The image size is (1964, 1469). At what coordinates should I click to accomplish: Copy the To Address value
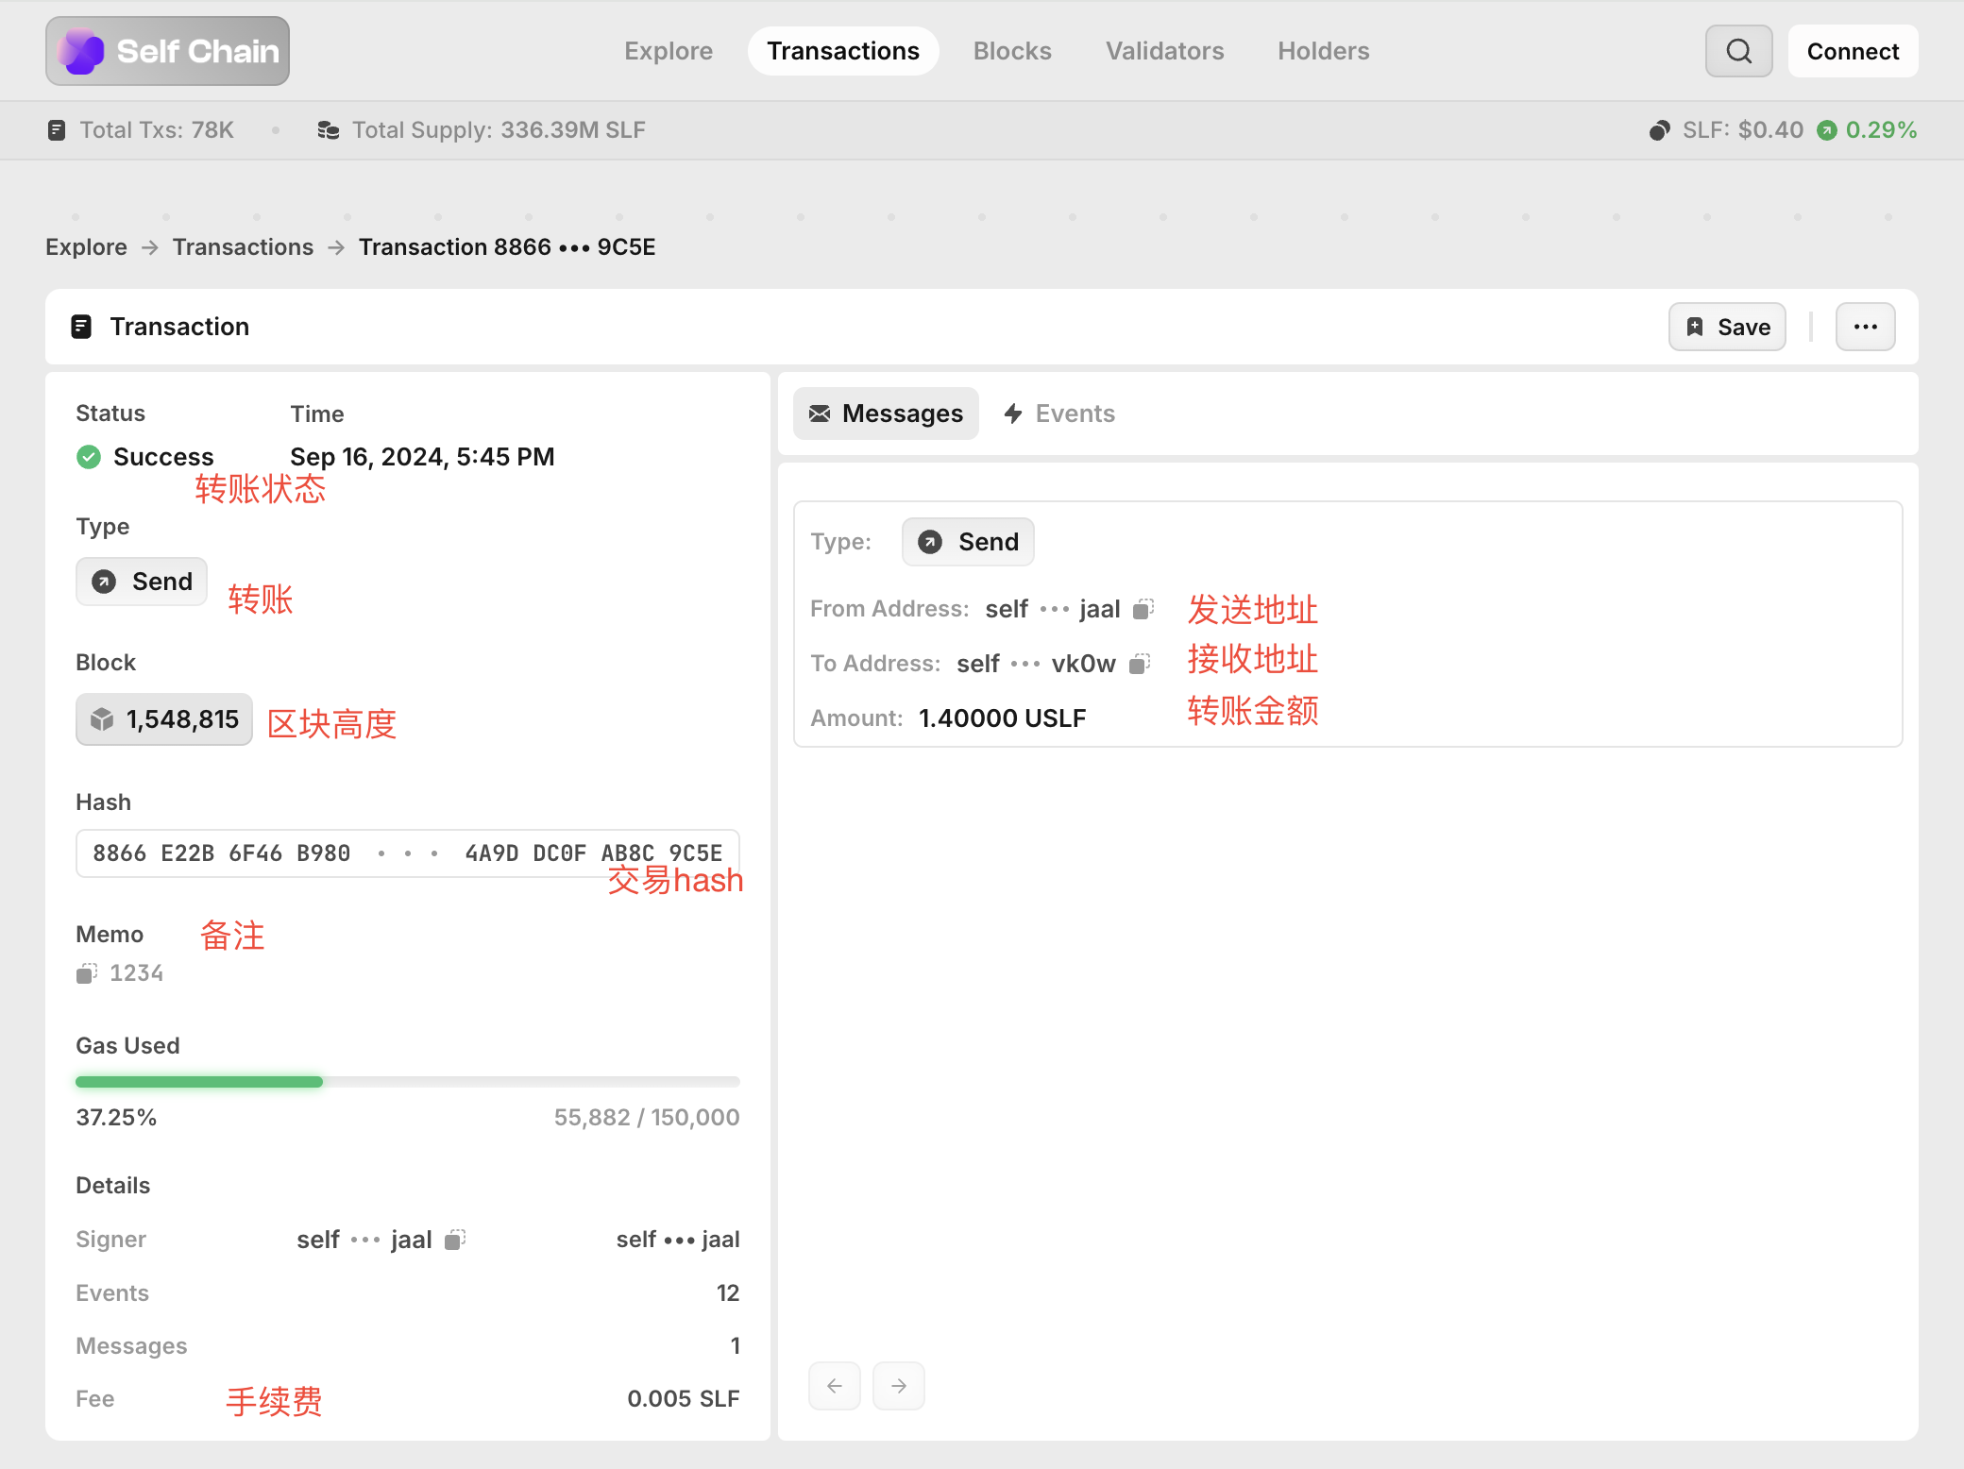click(x=1140, y=664)
